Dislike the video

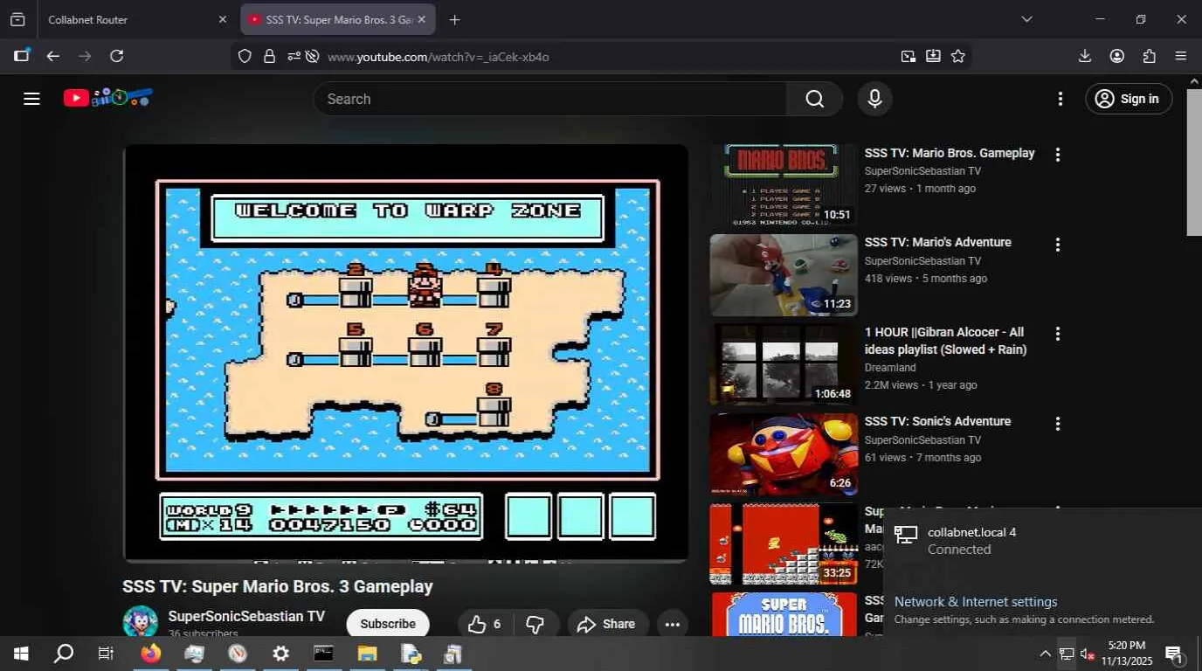[x=535, y=624]
